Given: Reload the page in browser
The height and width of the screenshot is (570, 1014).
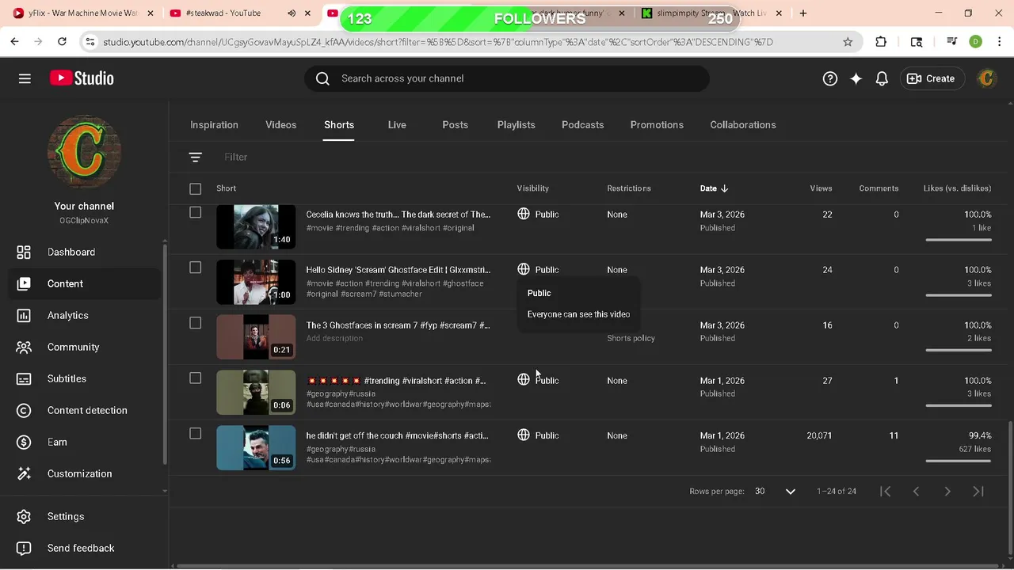Looking at the screenshot, I should coord(62,42).
